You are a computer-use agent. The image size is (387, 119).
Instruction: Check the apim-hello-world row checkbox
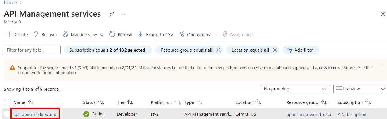coord(7,114)
